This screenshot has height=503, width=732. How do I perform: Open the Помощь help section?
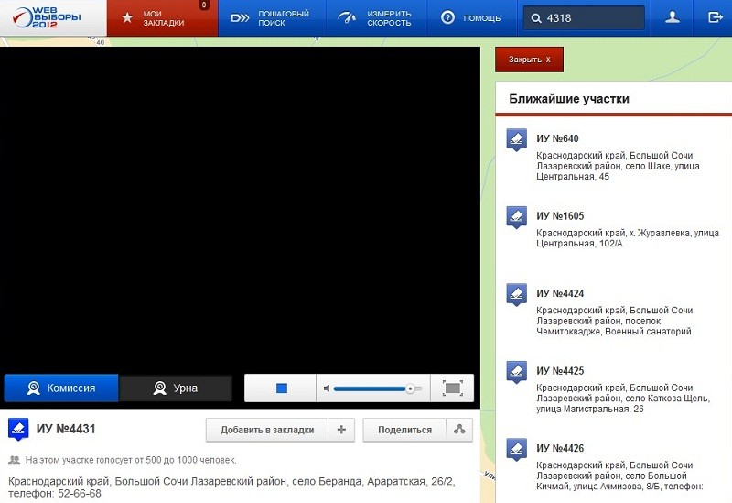point(471,18)
